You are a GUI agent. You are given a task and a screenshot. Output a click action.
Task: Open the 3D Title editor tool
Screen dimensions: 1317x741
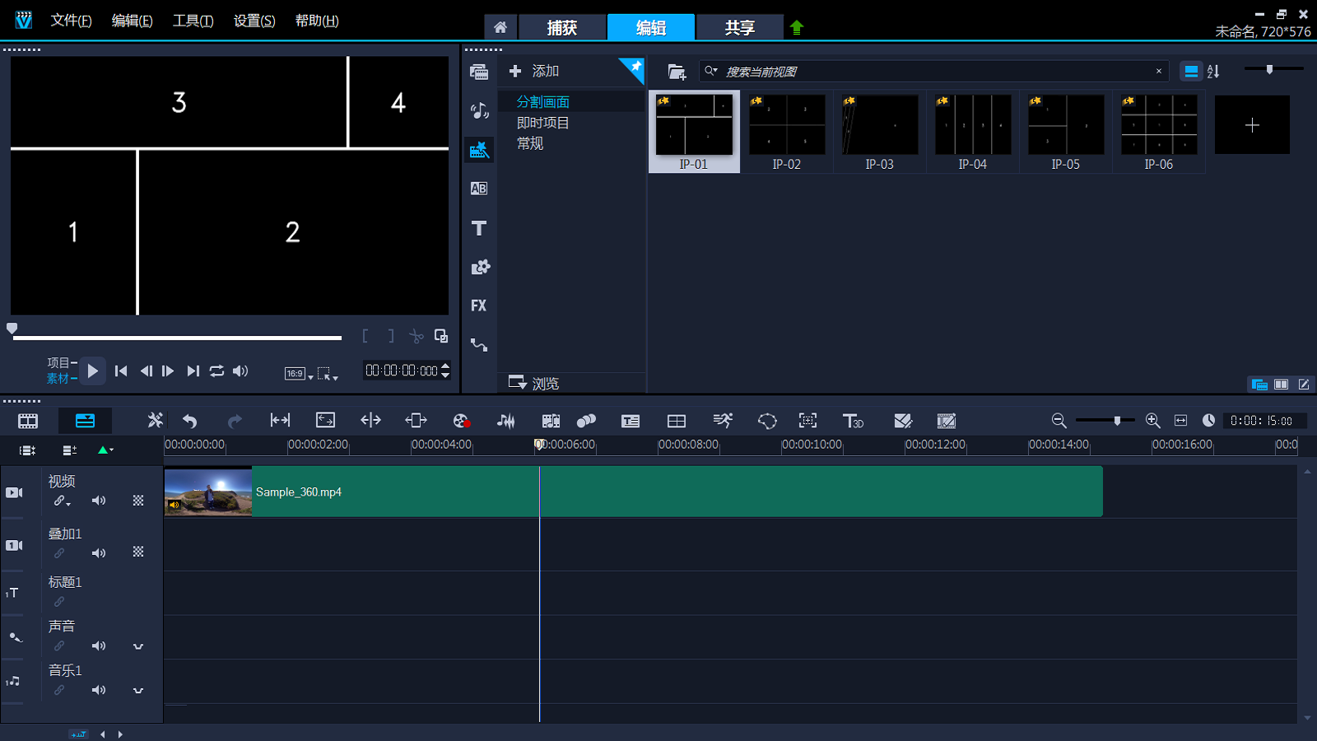click(x=853, y=421)
